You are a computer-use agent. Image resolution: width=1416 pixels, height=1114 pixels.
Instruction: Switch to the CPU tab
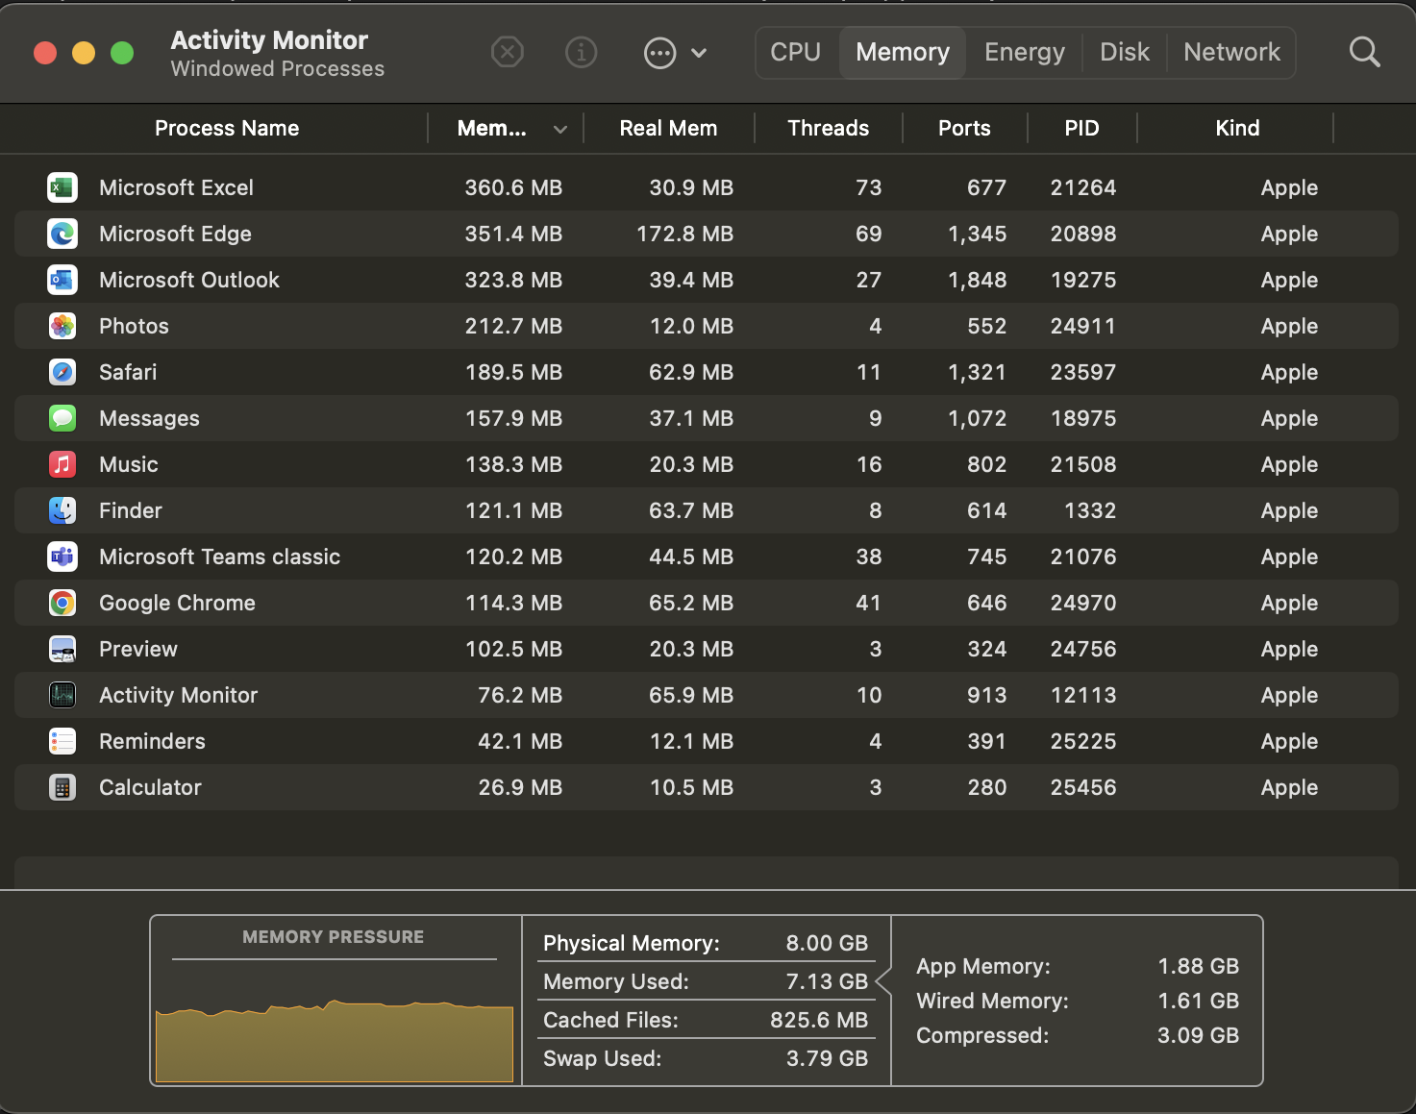796,52
